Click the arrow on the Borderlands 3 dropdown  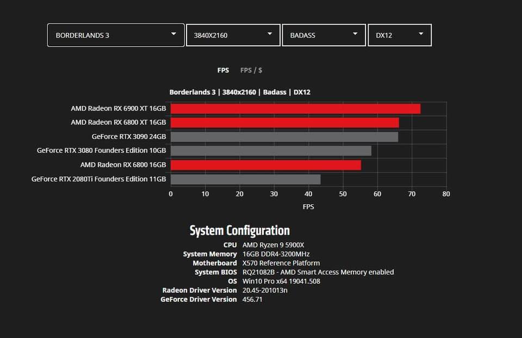click(173, 34)
